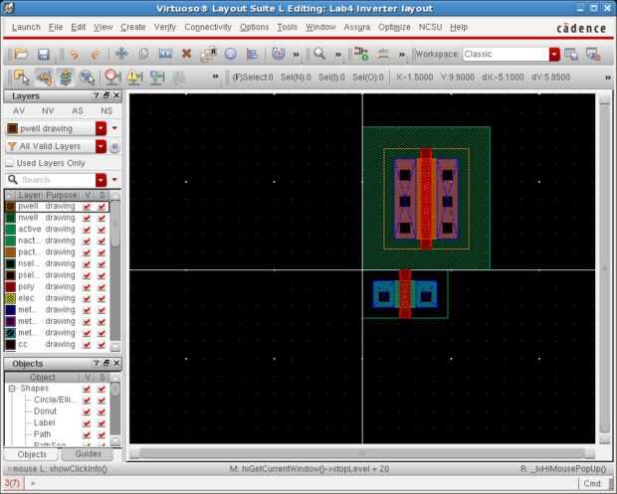Select the elec layer yellow swatch
The width and height of the screenshot is (617, 494).
(x=11, y=298)
